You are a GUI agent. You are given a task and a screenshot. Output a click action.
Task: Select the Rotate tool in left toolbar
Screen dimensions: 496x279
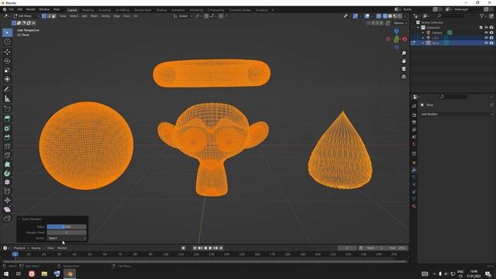(7, 60)
